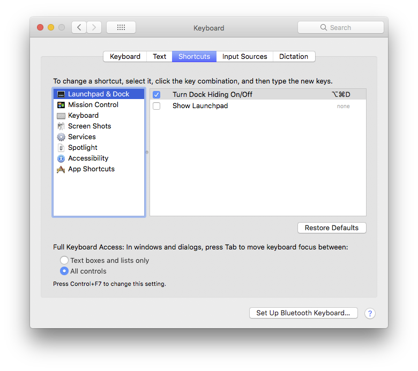Disable Turn Dock Hiding On/Off checkbox

156,95
